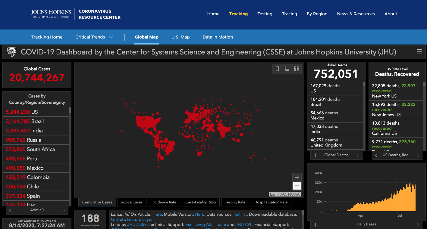
Task: Open the Data sources Full list link
Action: click(240, 214)
